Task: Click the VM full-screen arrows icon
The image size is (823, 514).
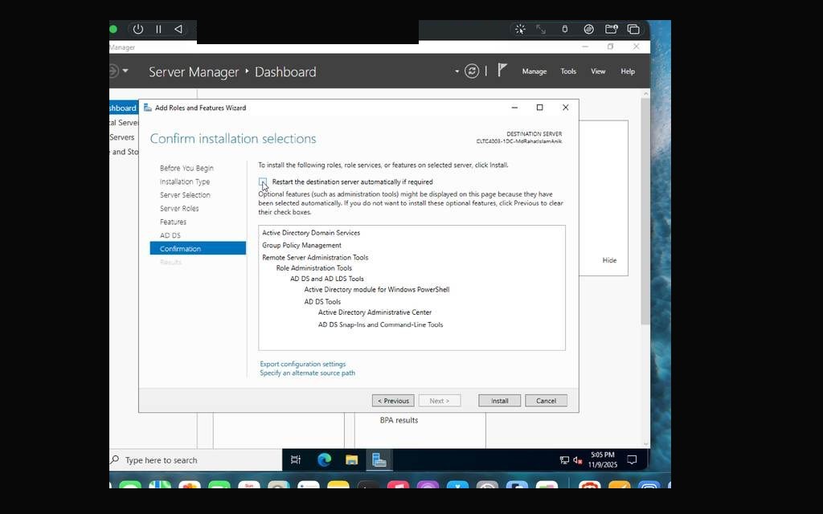Action: pos(541,30)
